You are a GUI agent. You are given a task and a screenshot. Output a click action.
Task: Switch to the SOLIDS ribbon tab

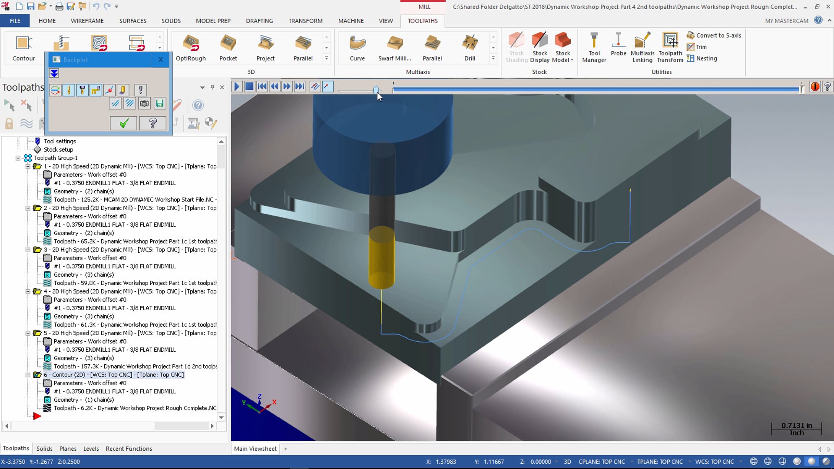pos(171,21)
